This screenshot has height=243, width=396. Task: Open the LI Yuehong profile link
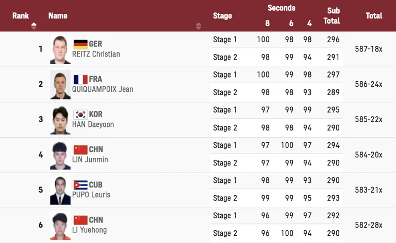coord(89,230)
